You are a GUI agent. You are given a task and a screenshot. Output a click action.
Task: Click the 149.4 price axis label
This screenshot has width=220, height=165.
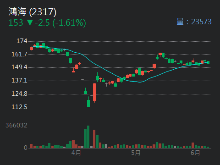point(19,67)
